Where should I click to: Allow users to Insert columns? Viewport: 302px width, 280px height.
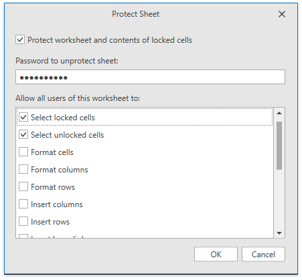pos(23,204)
